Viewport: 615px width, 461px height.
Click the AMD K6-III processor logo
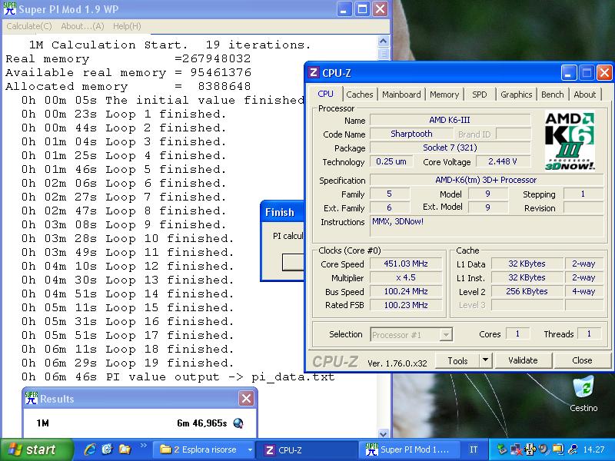coord(570,140)
